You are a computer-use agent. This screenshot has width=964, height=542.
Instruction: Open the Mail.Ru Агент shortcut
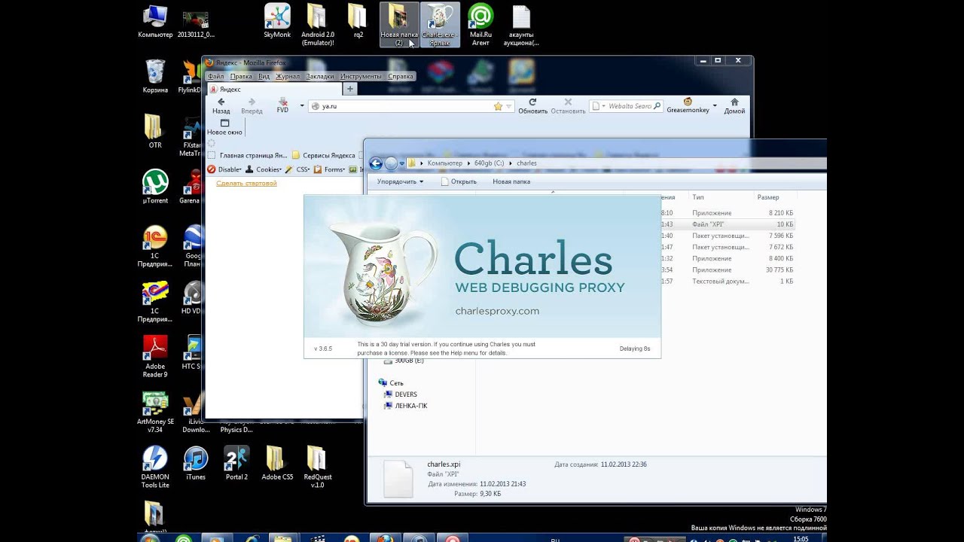click(x=480, y=25)
